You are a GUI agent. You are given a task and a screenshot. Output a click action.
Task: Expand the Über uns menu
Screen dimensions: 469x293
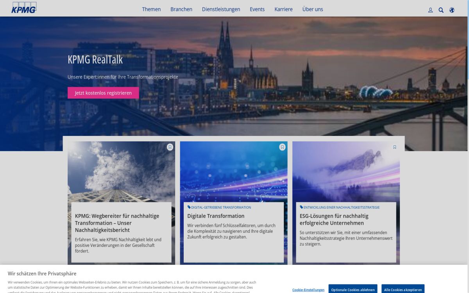coord(313,9)
